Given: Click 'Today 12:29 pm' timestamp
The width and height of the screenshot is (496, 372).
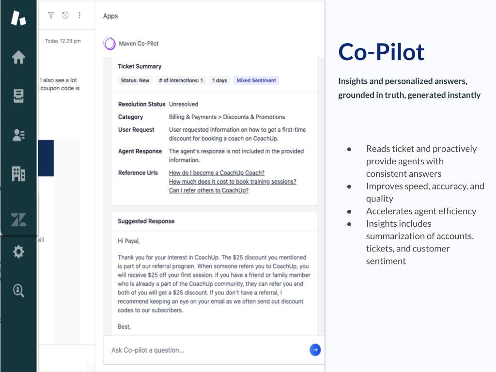Looking at the screenshot, I should 62,41.
